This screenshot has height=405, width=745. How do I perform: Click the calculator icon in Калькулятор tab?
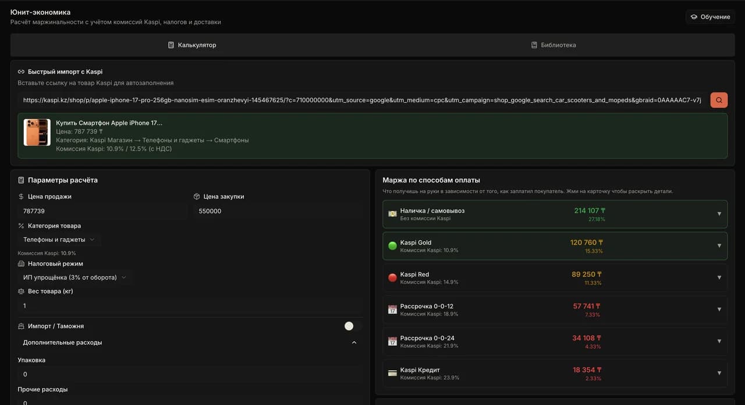coord(171,45)
